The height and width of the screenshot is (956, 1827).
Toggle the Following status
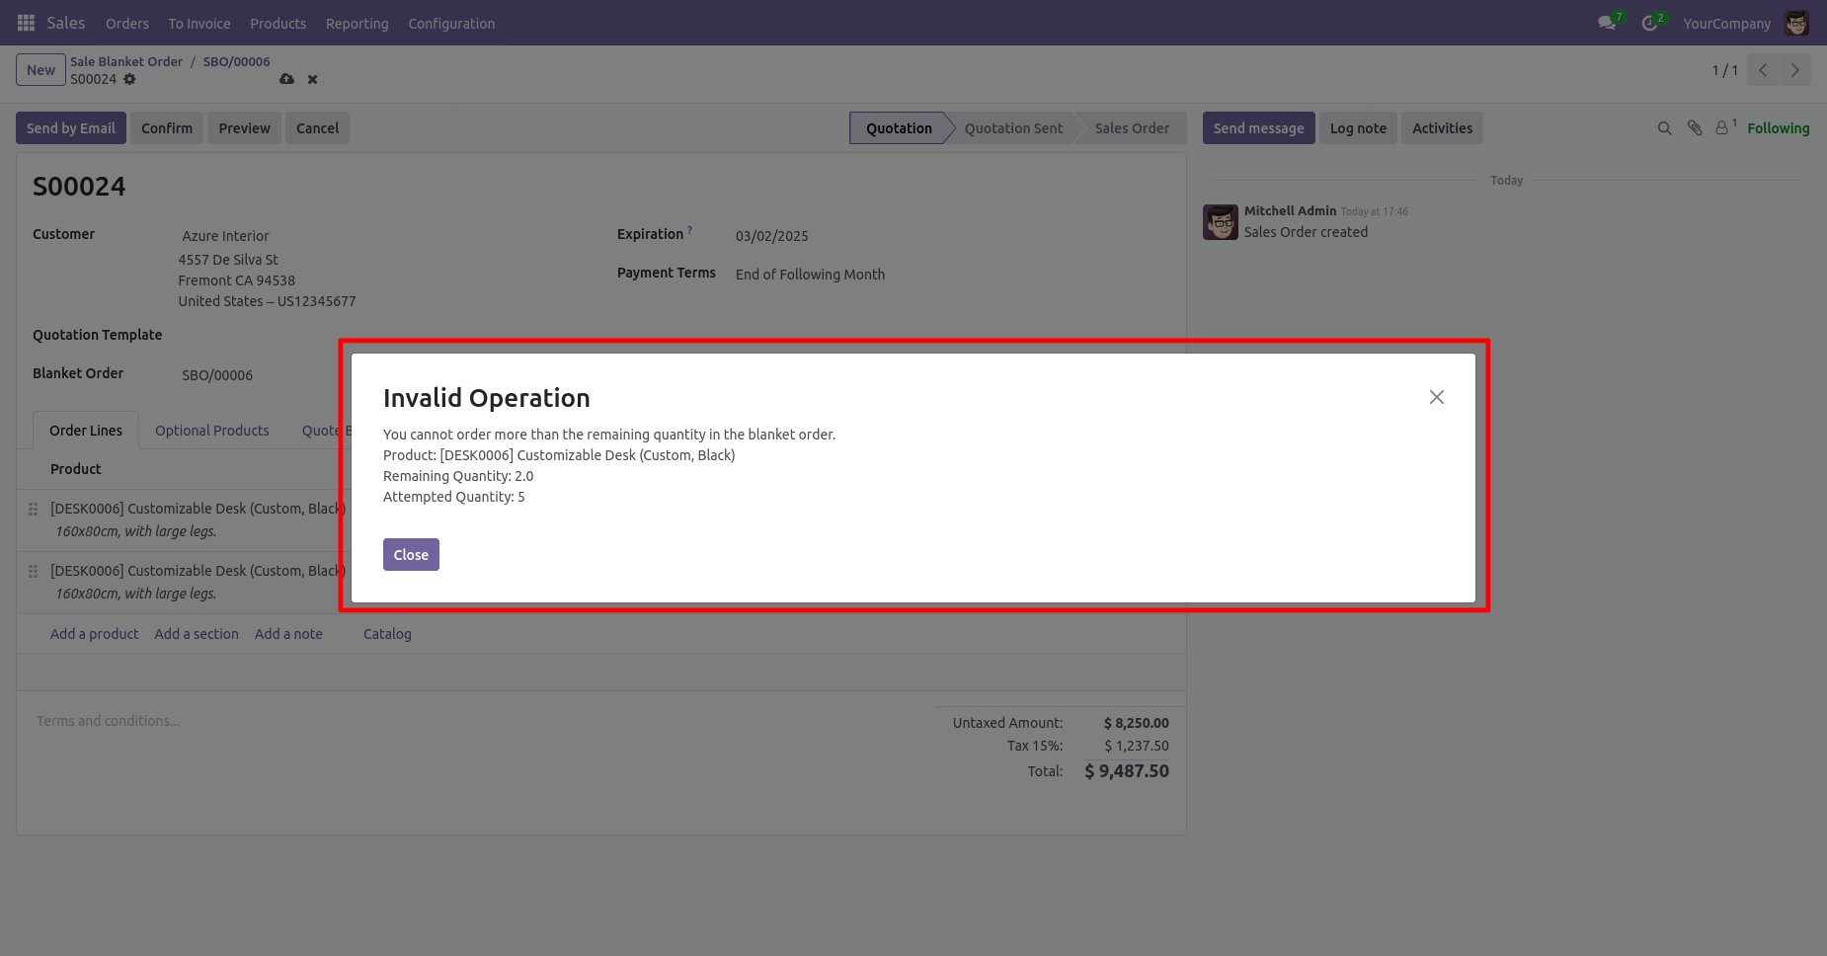[x=1778, y=128]
